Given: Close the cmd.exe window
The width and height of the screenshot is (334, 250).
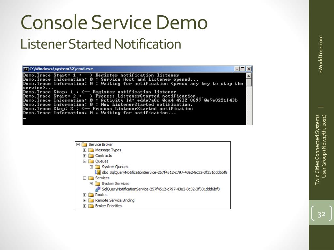Looking at the screenshot, I should (249, 69).
